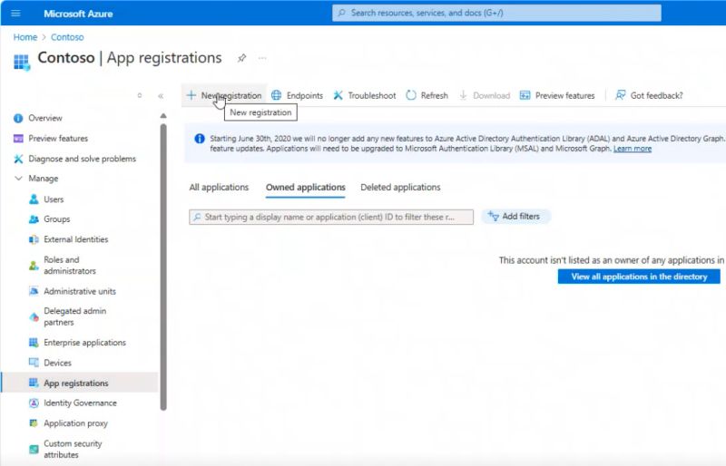
Task: Click View all applications in the directory
Action: pos(639,277)
